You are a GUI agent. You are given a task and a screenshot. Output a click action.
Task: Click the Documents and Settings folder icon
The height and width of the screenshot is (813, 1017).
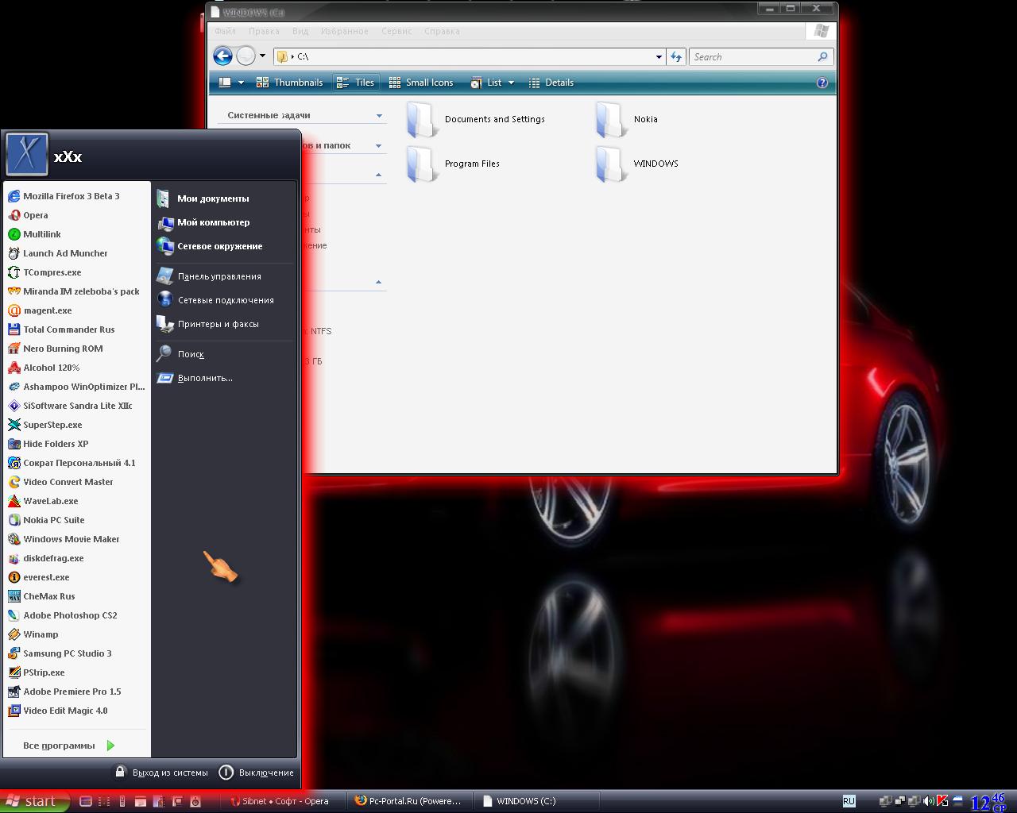[x=420, y=120]
